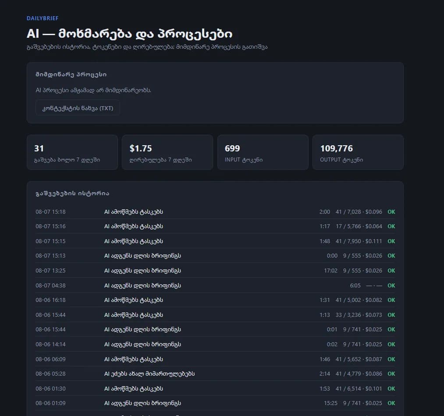Click the "31" runs count value
The height and width of the screenshot is (416, 444).
click(39, 148)
